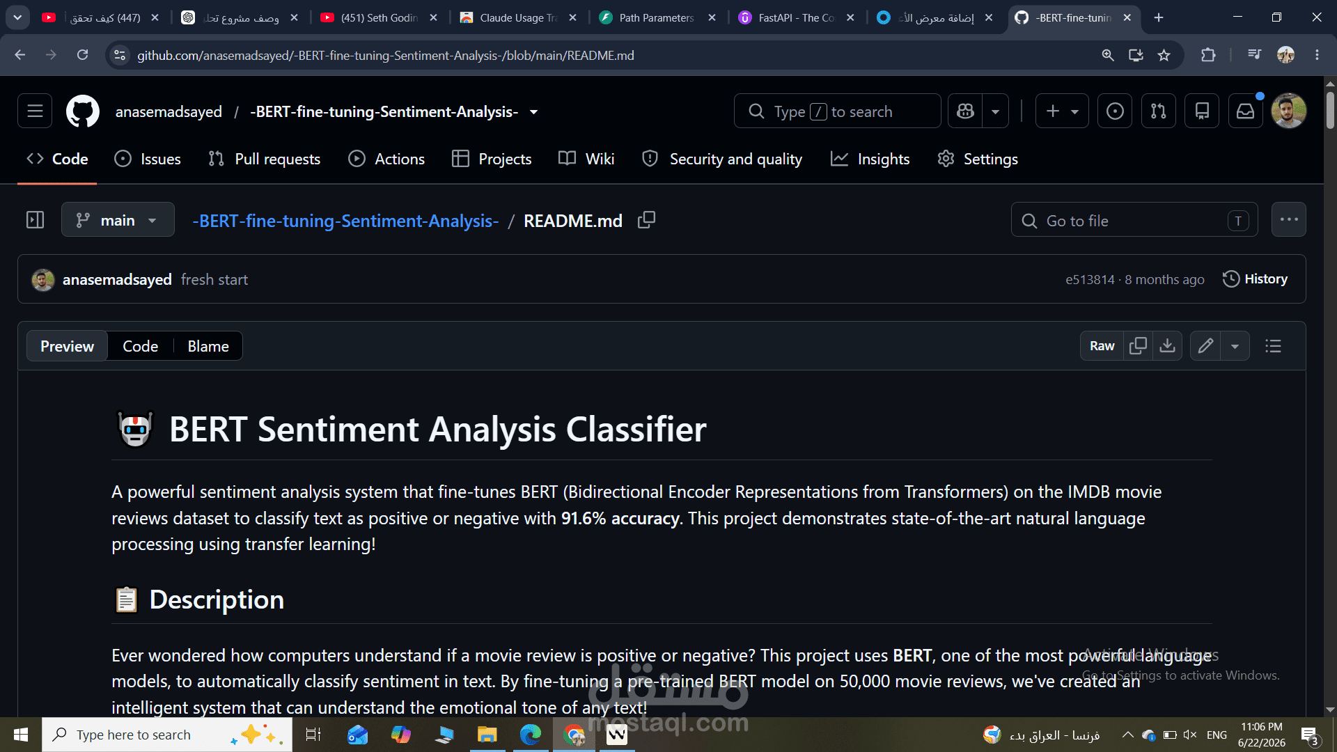1337x752 pixels.
Task: Open the more file actions ellipsis menu
Action: click(1288, 219)
